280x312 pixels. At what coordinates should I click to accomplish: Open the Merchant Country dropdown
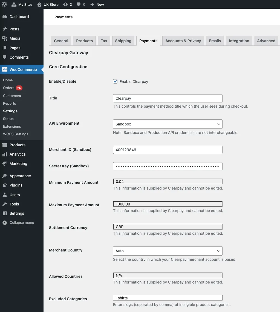[x=168, y=251]
